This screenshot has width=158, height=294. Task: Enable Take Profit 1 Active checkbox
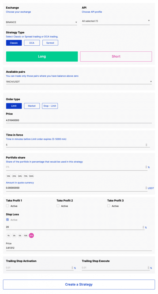pos(7,206)
